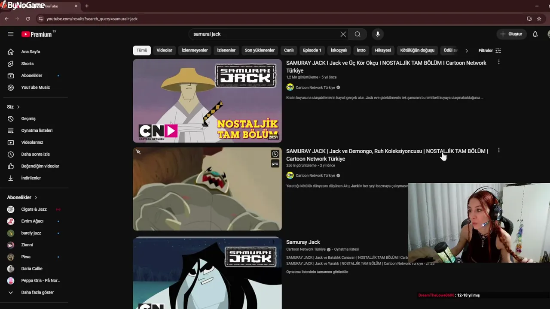Expand the Abonelikler subscriptions heading
Screen dimensions: 550x309
click(22, 197)
